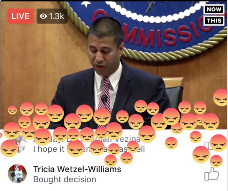
Task: Like the partially hidden Vezina comment
Action: click(207, 145)
